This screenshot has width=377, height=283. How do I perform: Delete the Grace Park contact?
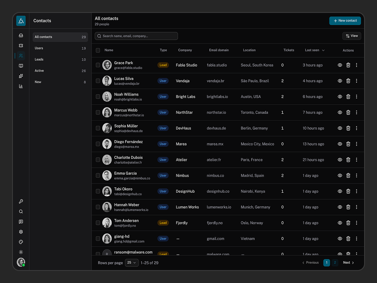click(x=348, y=65)
